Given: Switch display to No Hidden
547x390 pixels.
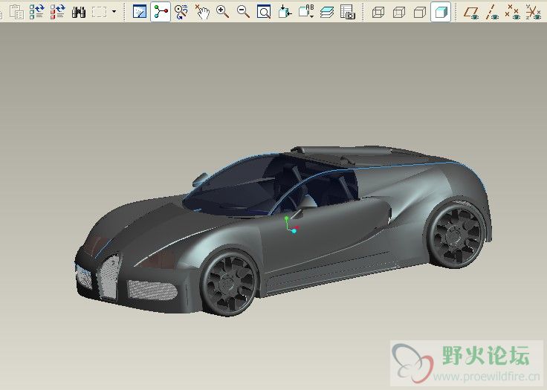Looking at the screenshot, I should pyautogui.click(x=420, y=13).
